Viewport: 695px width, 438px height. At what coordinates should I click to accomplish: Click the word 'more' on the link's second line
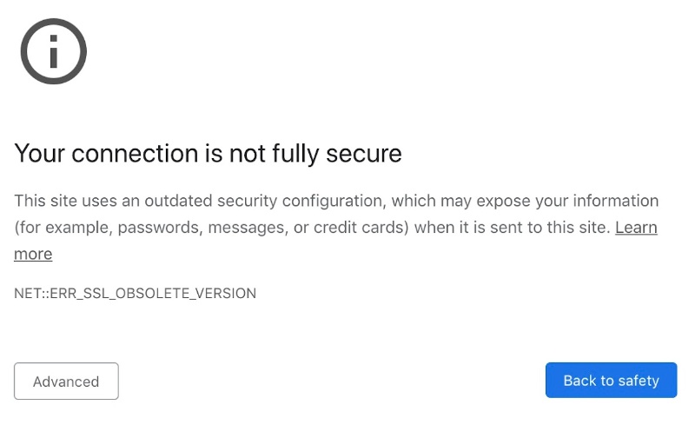point(33,255)
